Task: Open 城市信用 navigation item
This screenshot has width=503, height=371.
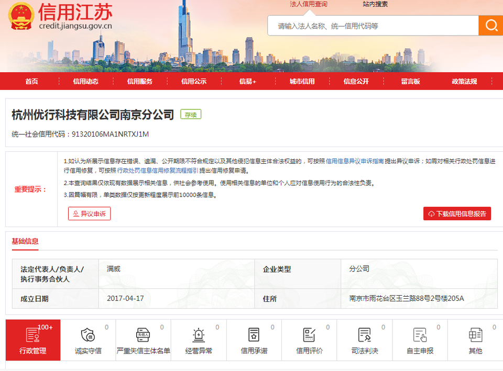Action: pyautogui.click(x=302, y=82)
